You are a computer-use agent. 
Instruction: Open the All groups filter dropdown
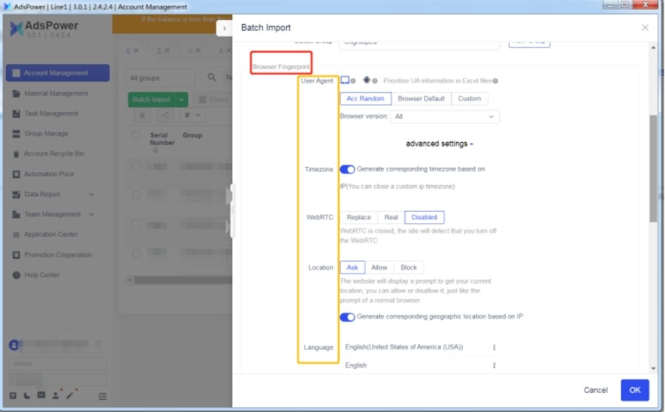click(160, 78)
